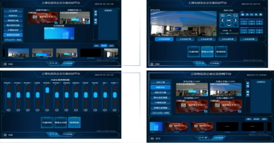Click the zoom-in magnifier camera icon

point(222,15)
